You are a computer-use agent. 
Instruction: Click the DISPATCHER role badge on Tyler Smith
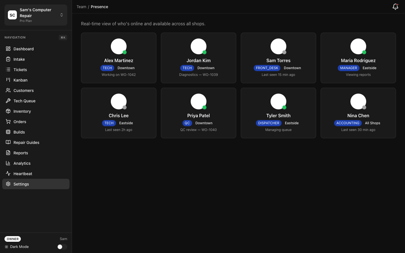coord(269,123)
